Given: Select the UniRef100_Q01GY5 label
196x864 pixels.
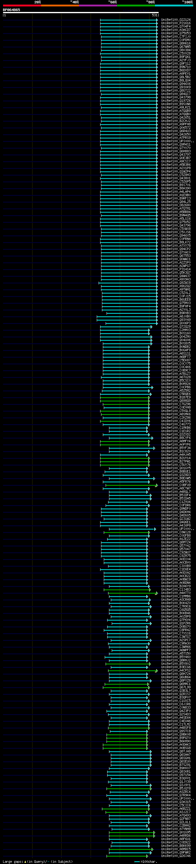Looking at the screenshot, I should point(175,468).
